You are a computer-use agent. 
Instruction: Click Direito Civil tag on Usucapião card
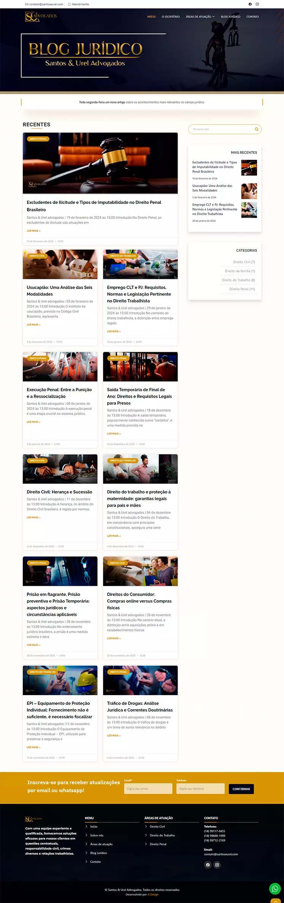(x=37, y=256)
